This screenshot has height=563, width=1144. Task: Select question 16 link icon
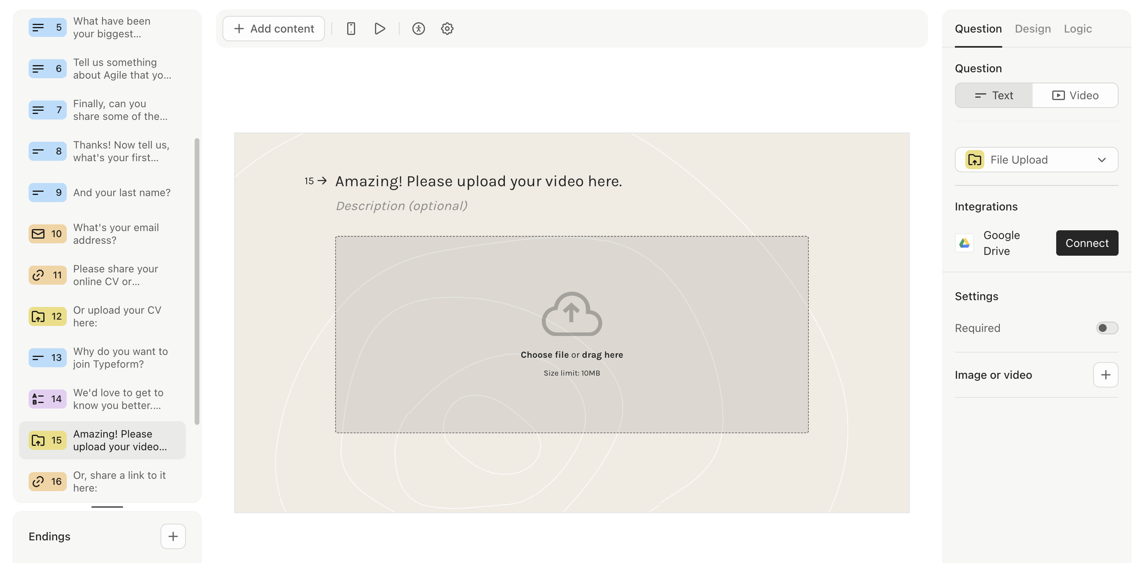pyautogui.click(x=38, y=482)
